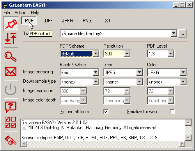
Task: Click the grey power icon
Action: click(x=11, y=89)
